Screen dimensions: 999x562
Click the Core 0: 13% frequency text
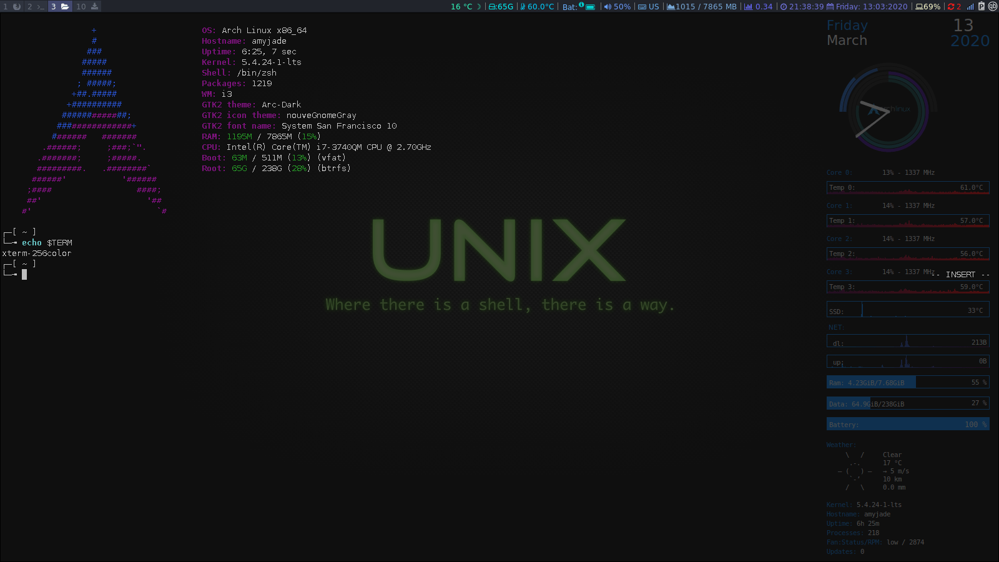(x=880, y=172)
